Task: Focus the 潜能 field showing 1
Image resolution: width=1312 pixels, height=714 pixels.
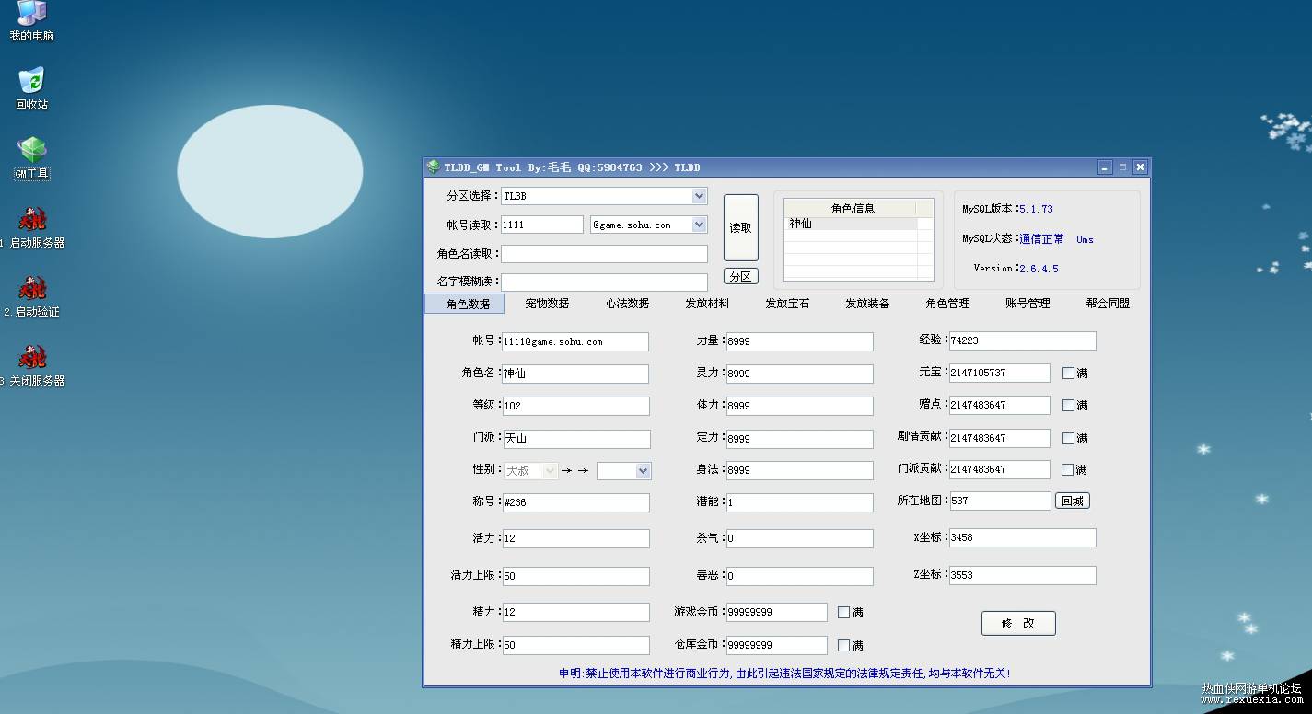Action: pos(799,502)
